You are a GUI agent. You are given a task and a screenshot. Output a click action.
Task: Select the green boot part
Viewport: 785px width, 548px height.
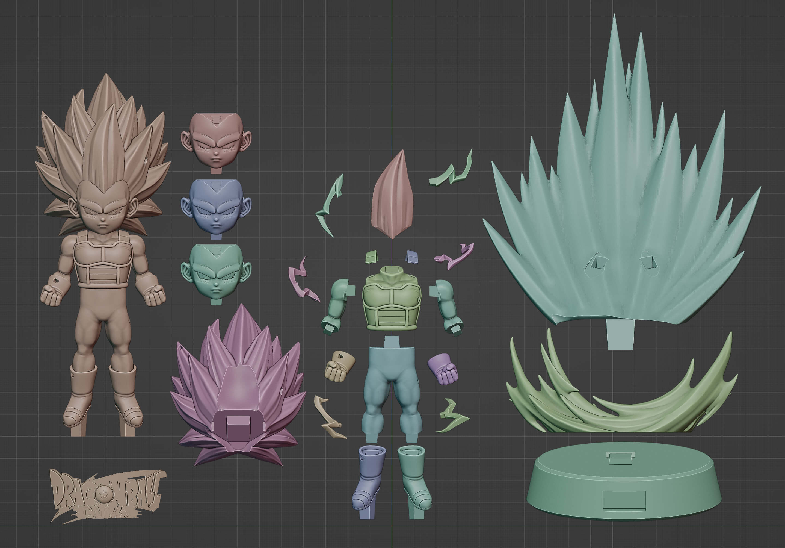point(415,482)
